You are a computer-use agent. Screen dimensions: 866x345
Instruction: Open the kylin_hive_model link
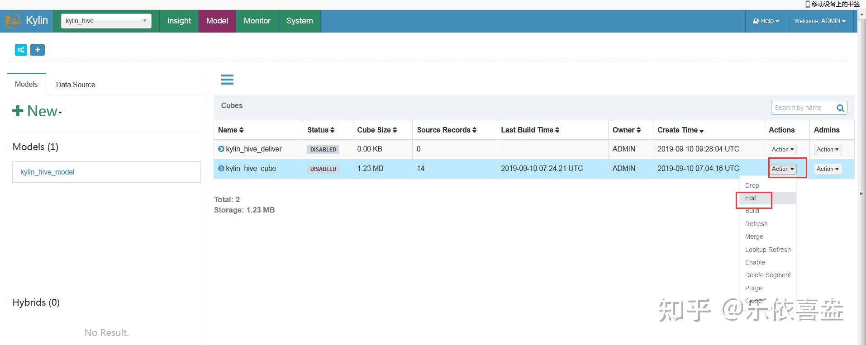pyautogui.click(x=48, y=172)
